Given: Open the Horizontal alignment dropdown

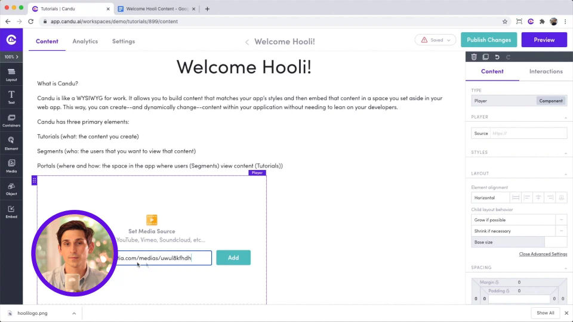Looking at the screenshot, I should (x=490, y=197).
